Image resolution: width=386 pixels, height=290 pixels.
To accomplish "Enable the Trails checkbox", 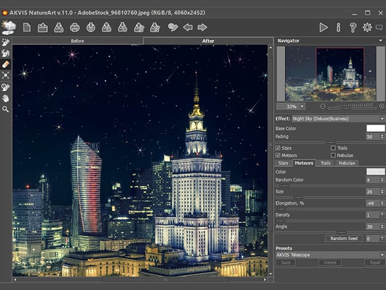I will 333,148.
